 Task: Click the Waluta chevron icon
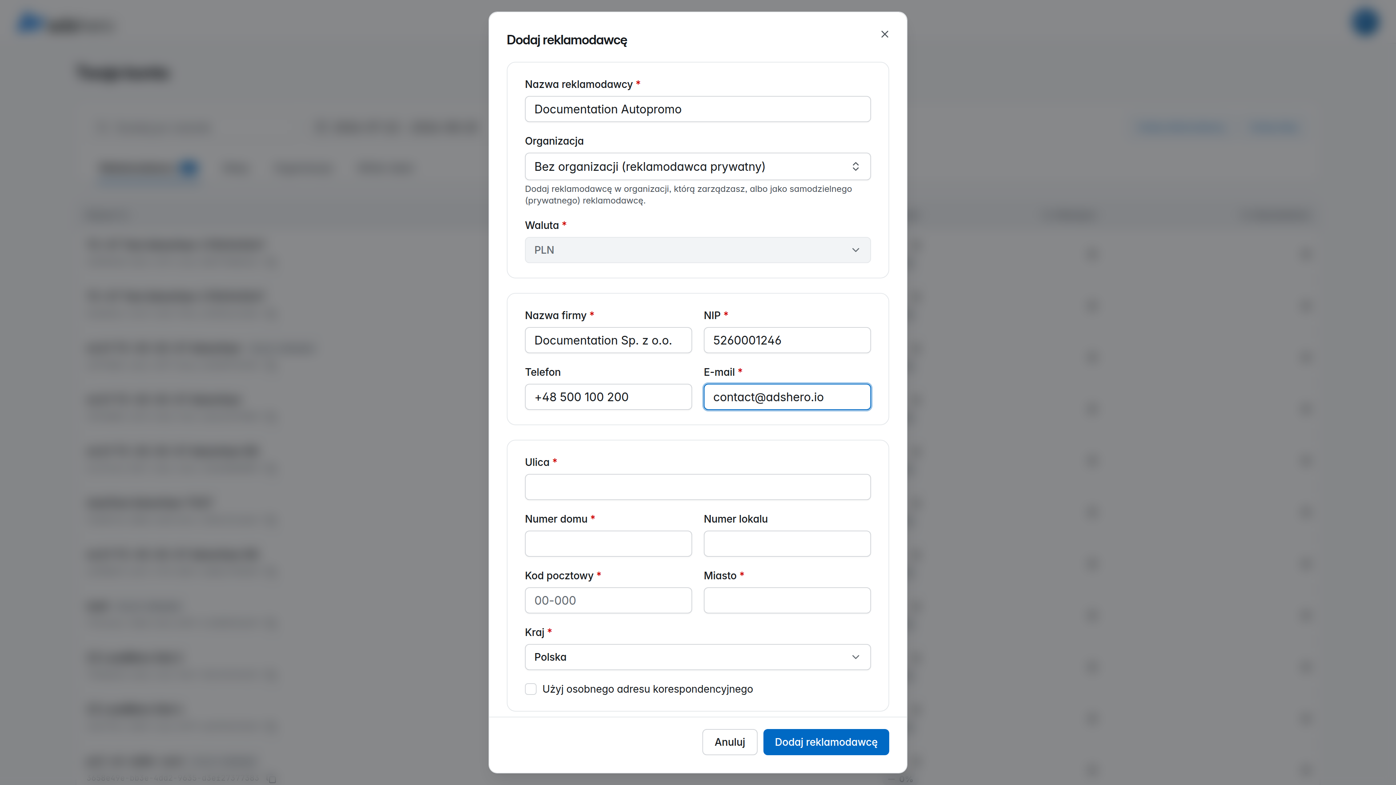pyautogui.click(x=855, y=250)
